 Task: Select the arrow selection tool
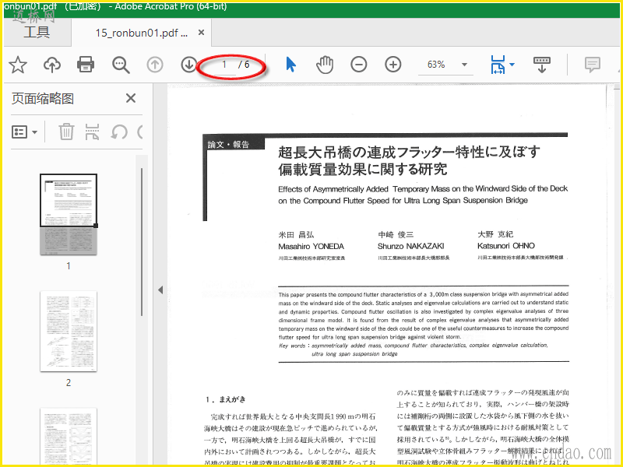tap(290, 65)
